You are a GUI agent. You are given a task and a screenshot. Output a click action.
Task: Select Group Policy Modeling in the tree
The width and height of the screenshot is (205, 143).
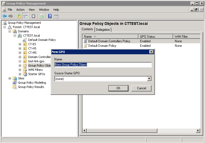(32, 83)
